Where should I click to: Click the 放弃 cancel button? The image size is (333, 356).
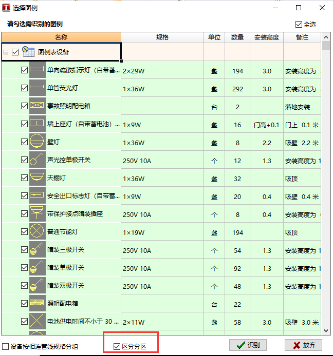[x=304, y=345]
